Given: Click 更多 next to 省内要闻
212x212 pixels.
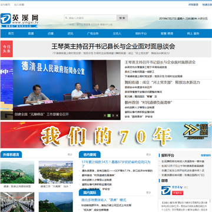Looking at the screenshot, I should 148,155.
